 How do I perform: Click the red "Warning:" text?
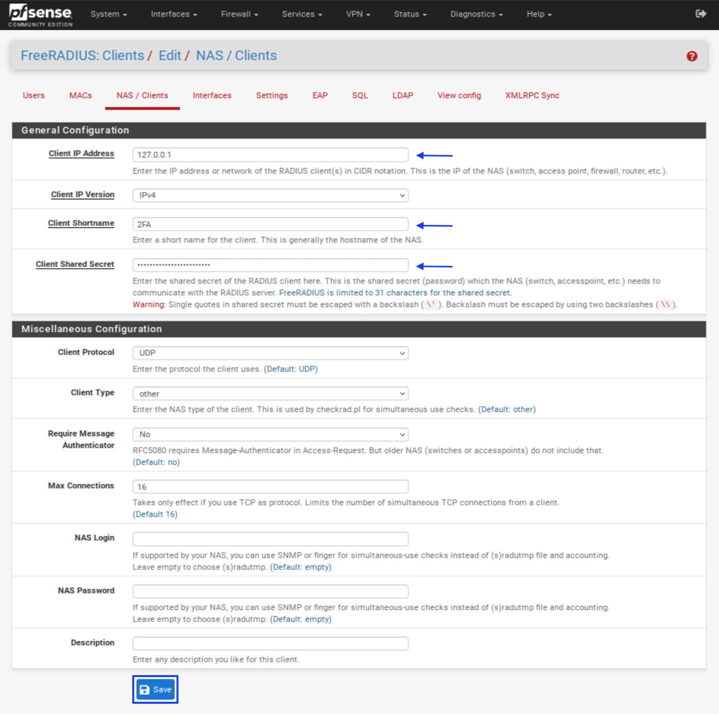[x=149, y=304]
